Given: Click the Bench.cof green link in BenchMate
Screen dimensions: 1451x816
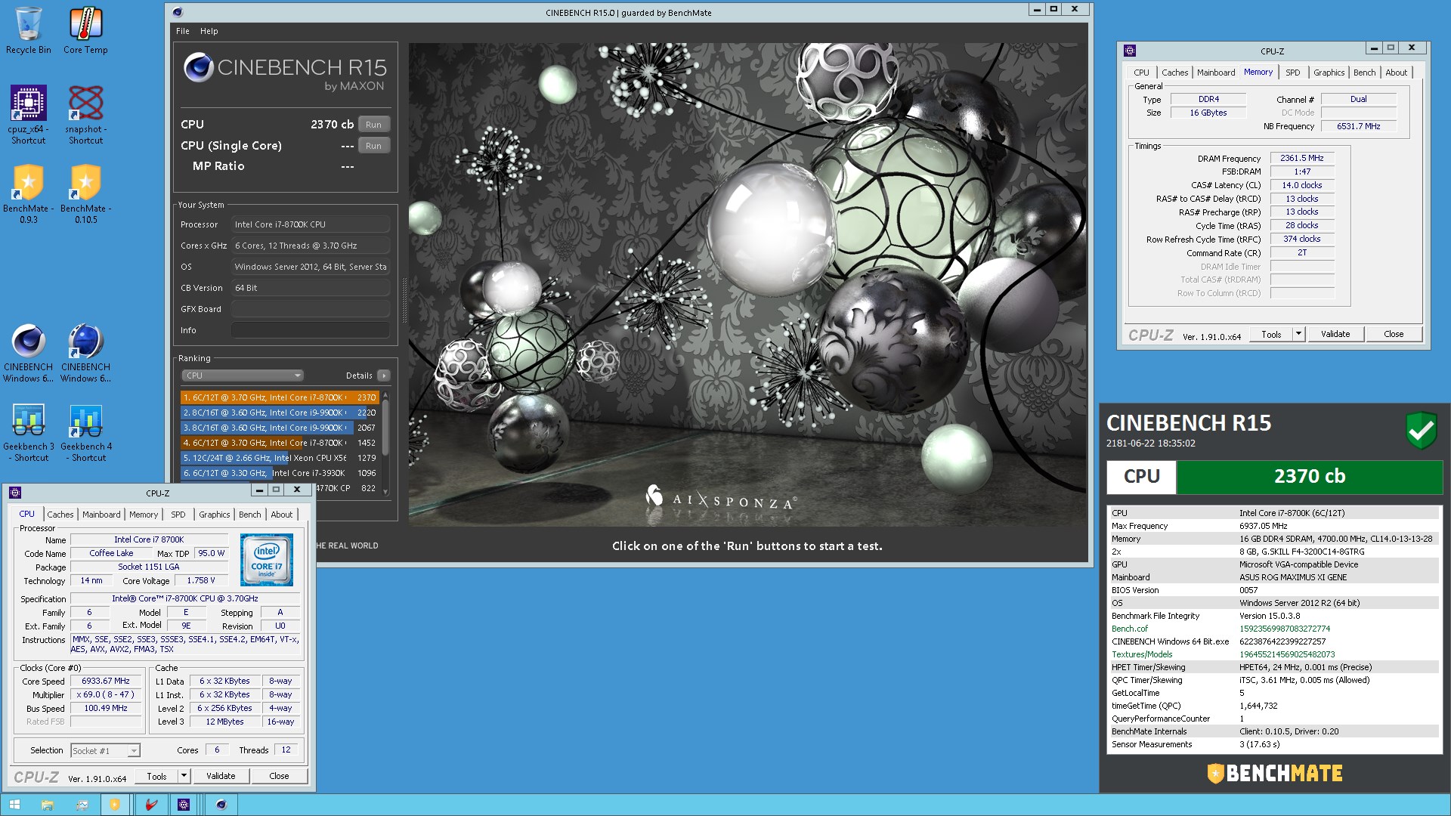Looking at the screenshot, I should [x=1129, y=629].
